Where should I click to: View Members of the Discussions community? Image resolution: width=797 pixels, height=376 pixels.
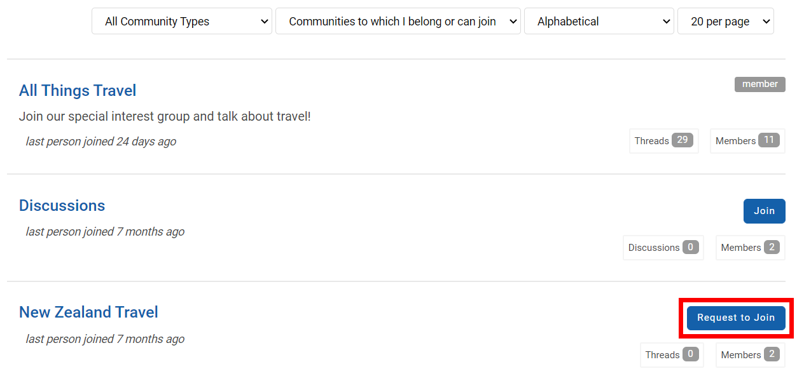click(x=750, y=248)
